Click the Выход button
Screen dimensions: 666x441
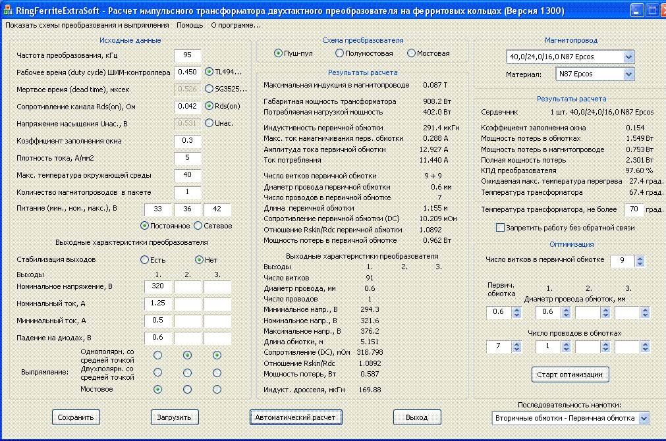(416, 417)
